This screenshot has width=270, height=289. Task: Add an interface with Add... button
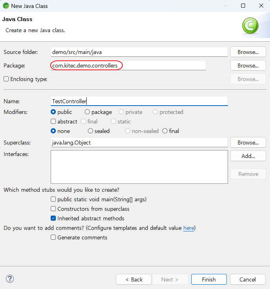(x=248, y=156)
